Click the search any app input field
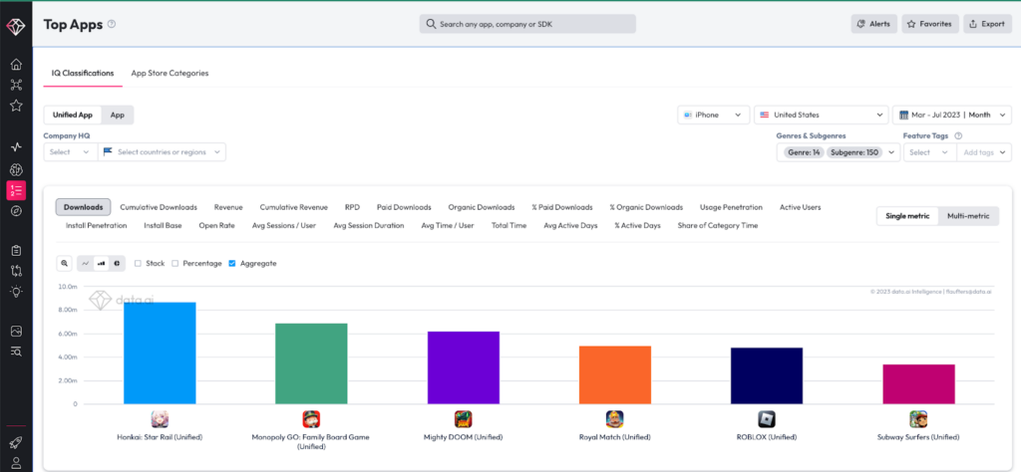The image size is (1021, 472). coord(527,24)
